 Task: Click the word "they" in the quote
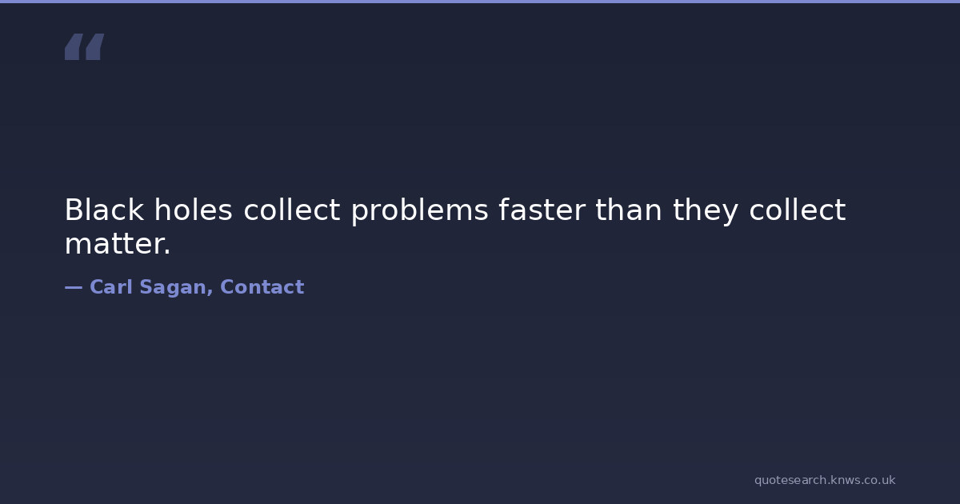[706, 210]
